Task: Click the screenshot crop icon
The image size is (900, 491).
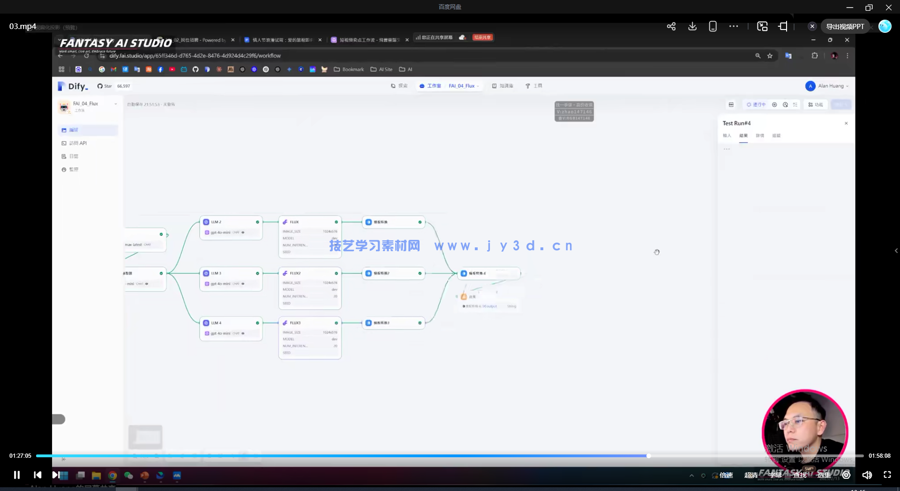Action: (x=783, y=27)
